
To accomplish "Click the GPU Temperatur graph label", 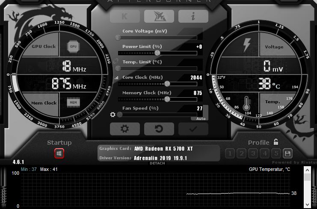I will pyautogui.click(x=269, y=169).
